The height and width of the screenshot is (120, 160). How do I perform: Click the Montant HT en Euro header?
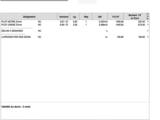point(135,17)
